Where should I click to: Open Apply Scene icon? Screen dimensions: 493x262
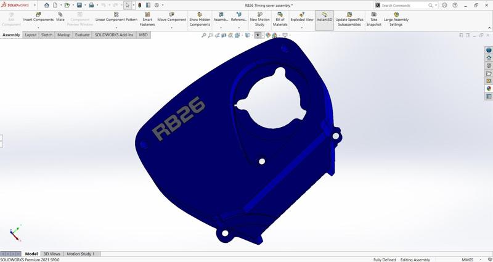[x=274, y=35]
